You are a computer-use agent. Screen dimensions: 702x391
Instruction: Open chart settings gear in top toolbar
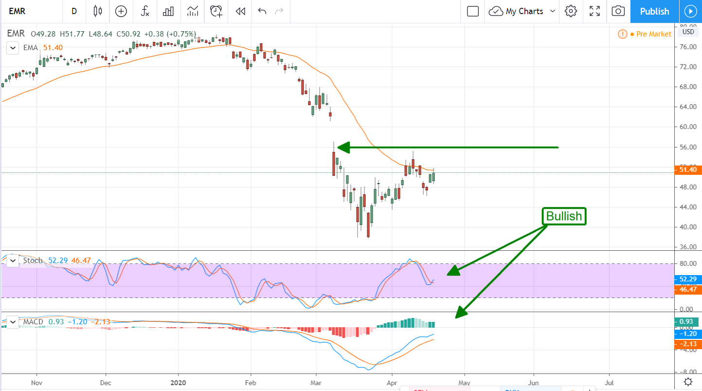tap(571, 11)
